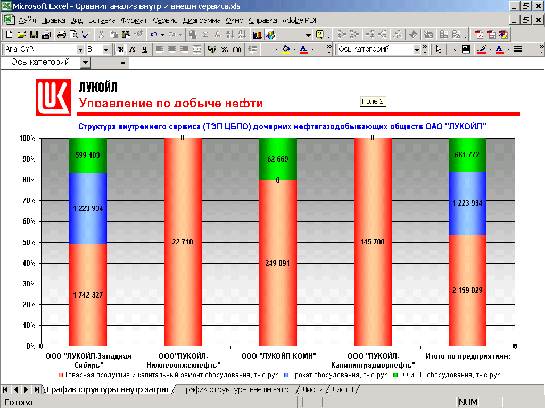Select the Лист2 sheet tab
This screenshot has height=408, width=545.
[312, 389]
